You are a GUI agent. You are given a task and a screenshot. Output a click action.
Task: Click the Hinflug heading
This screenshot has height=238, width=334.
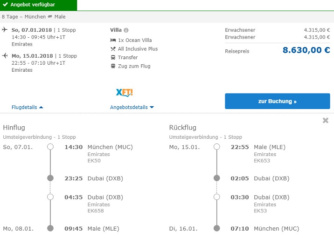click(x=14, y=128)
